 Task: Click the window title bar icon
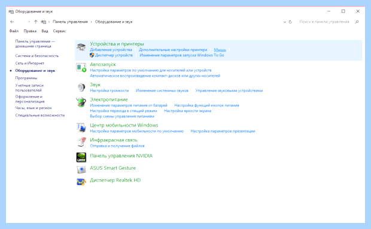point(11,11)
